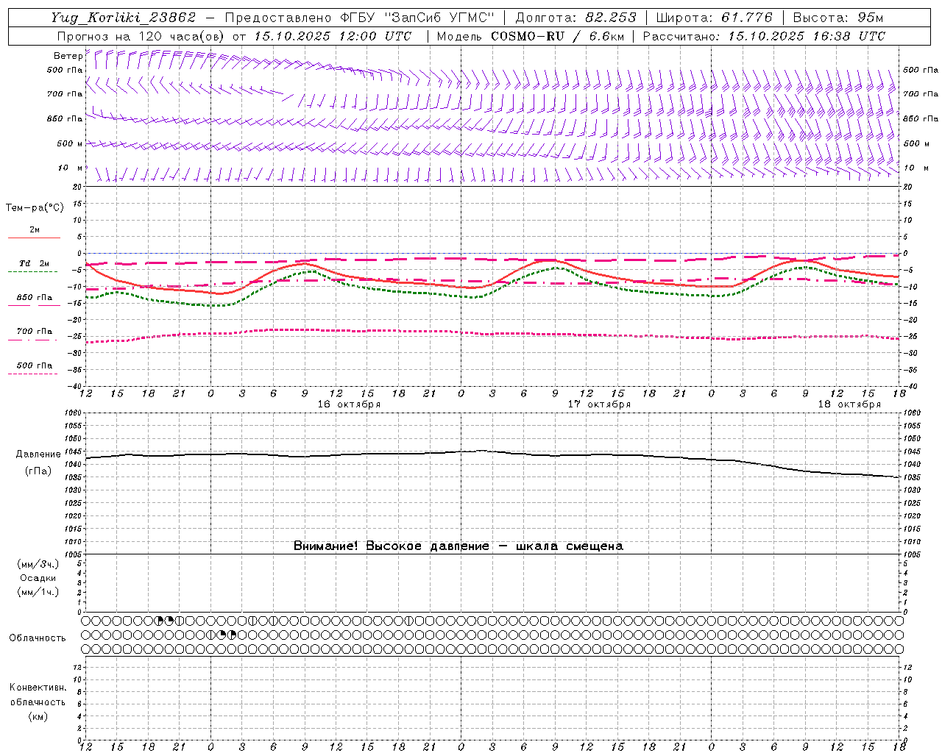Click the Td 2м legend entry

point(34,263)
